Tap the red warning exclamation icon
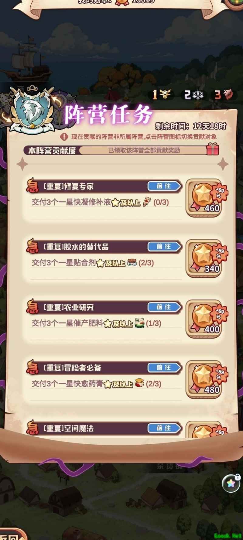 (x=64, y=137)
